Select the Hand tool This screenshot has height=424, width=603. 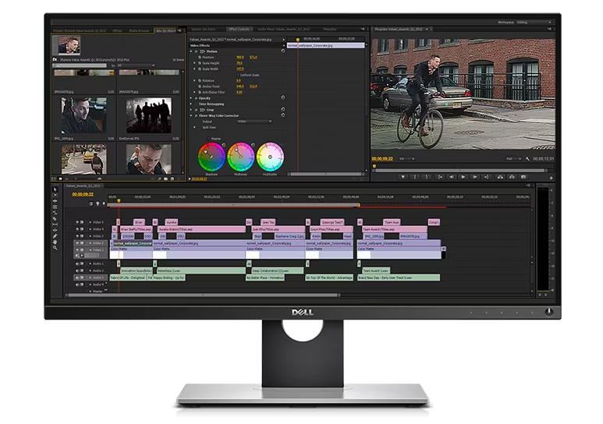55,241
